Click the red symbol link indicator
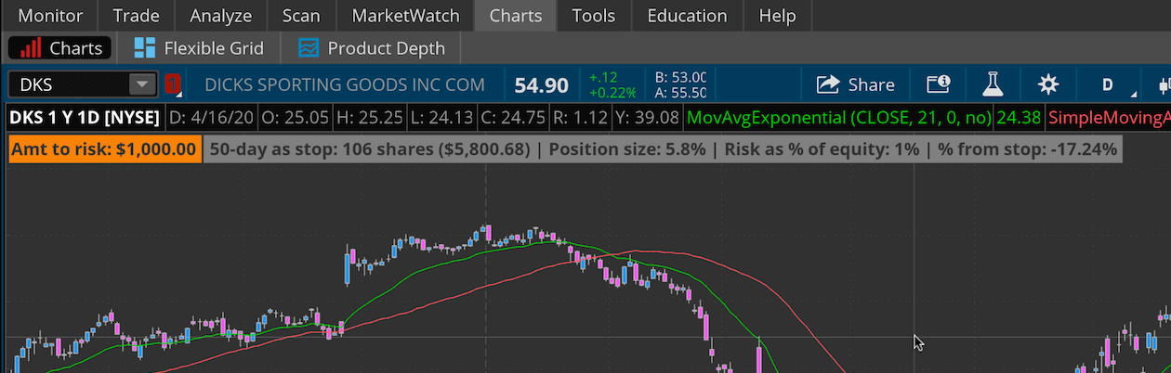Image resolution: width=1171 pixels, height=373 pixels. (173, 85)
